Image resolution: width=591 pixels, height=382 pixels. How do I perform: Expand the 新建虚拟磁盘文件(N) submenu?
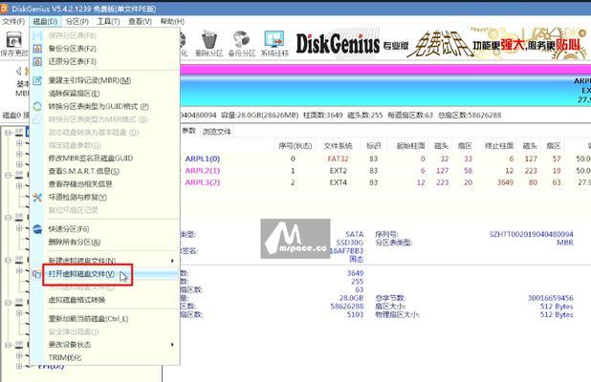pyautogui.click(x=105, y=261)
